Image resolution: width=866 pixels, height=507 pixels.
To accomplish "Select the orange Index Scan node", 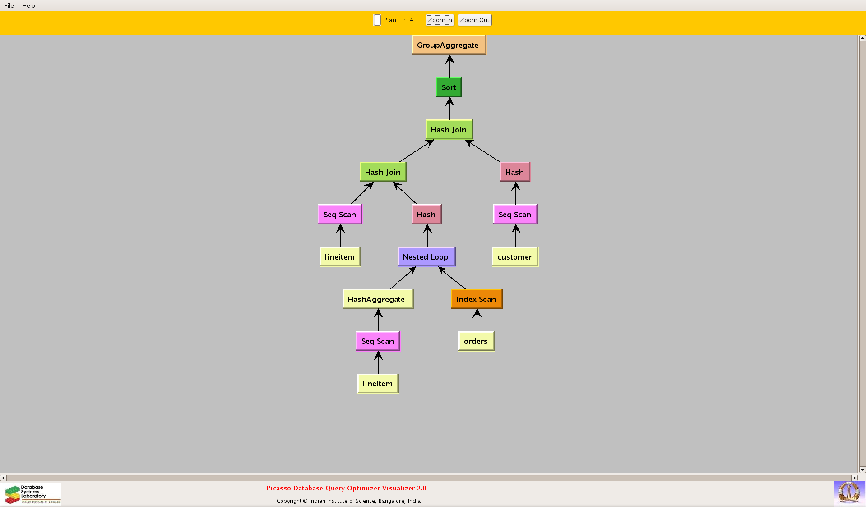I will [476, 299].
